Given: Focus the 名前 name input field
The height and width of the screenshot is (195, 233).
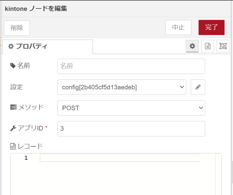Looking at the screenshot, I should point(131,66).
